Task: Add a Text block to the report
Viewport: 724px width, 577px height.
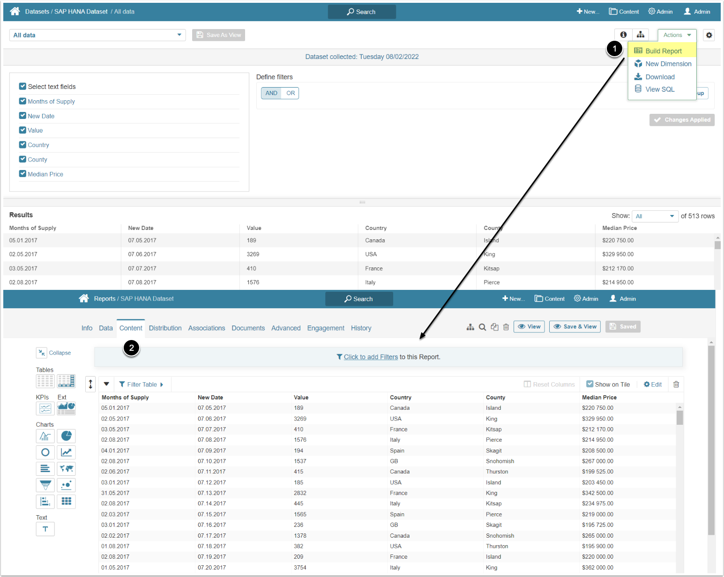Action: coord(45,529)
